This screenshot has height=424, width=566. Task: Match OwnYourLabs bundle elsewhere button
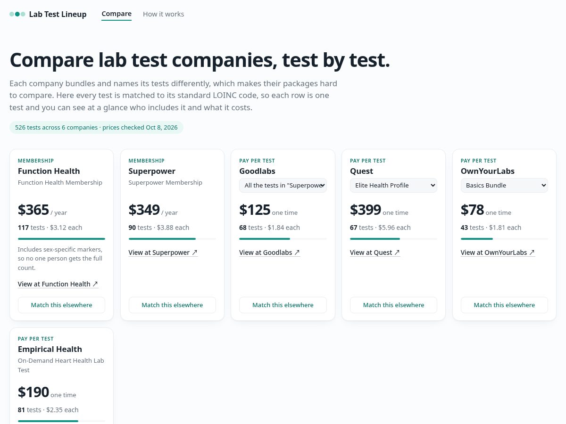click(504, 305)
